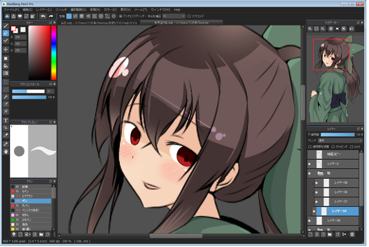Screen dimensions: 369x247
Task: Open the ウィンドウ(W) menu
Action: tap(161, 10)
